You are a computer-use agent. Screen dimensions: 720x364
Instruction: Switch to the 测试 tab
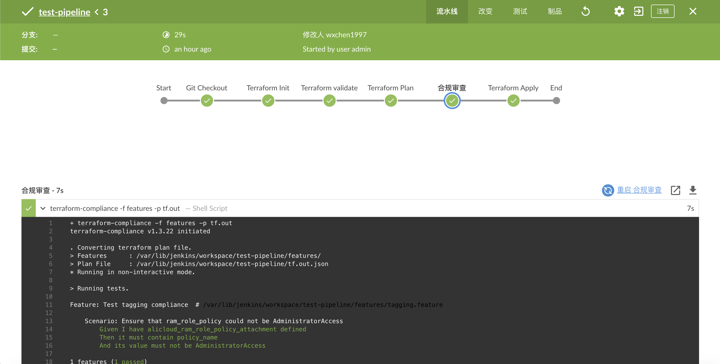click(x=520, y=11)
